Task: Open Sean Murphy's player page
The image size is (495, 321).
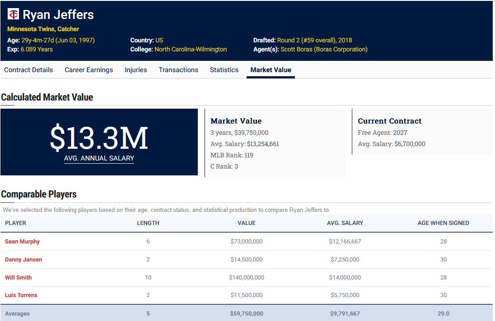Action: point(23,242)
